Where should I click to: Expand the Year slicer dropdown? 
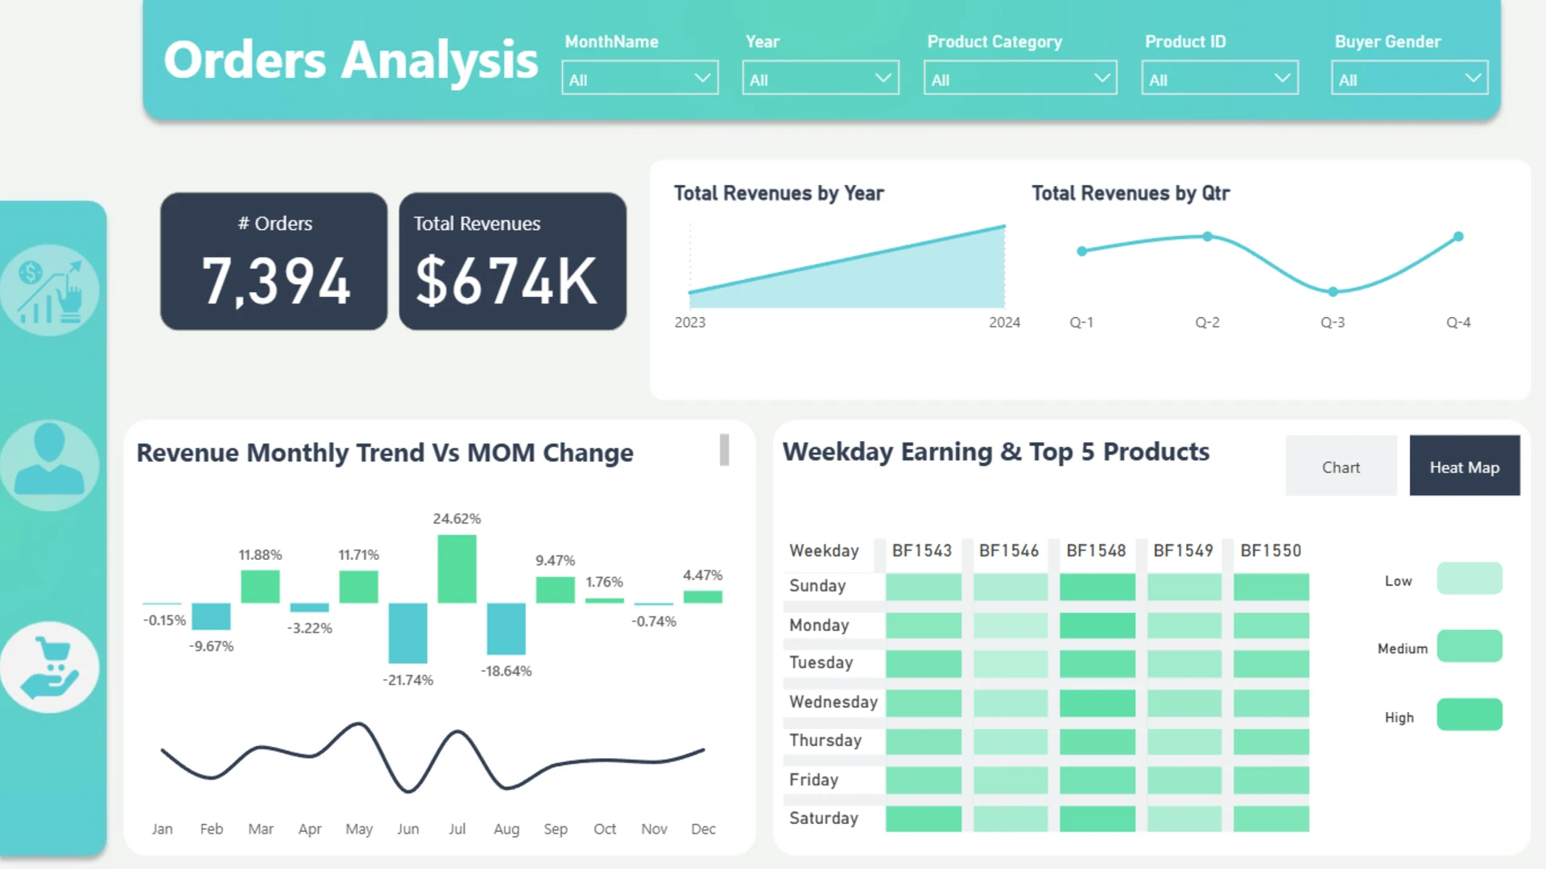pyautogui.click(x=821, y=78)
